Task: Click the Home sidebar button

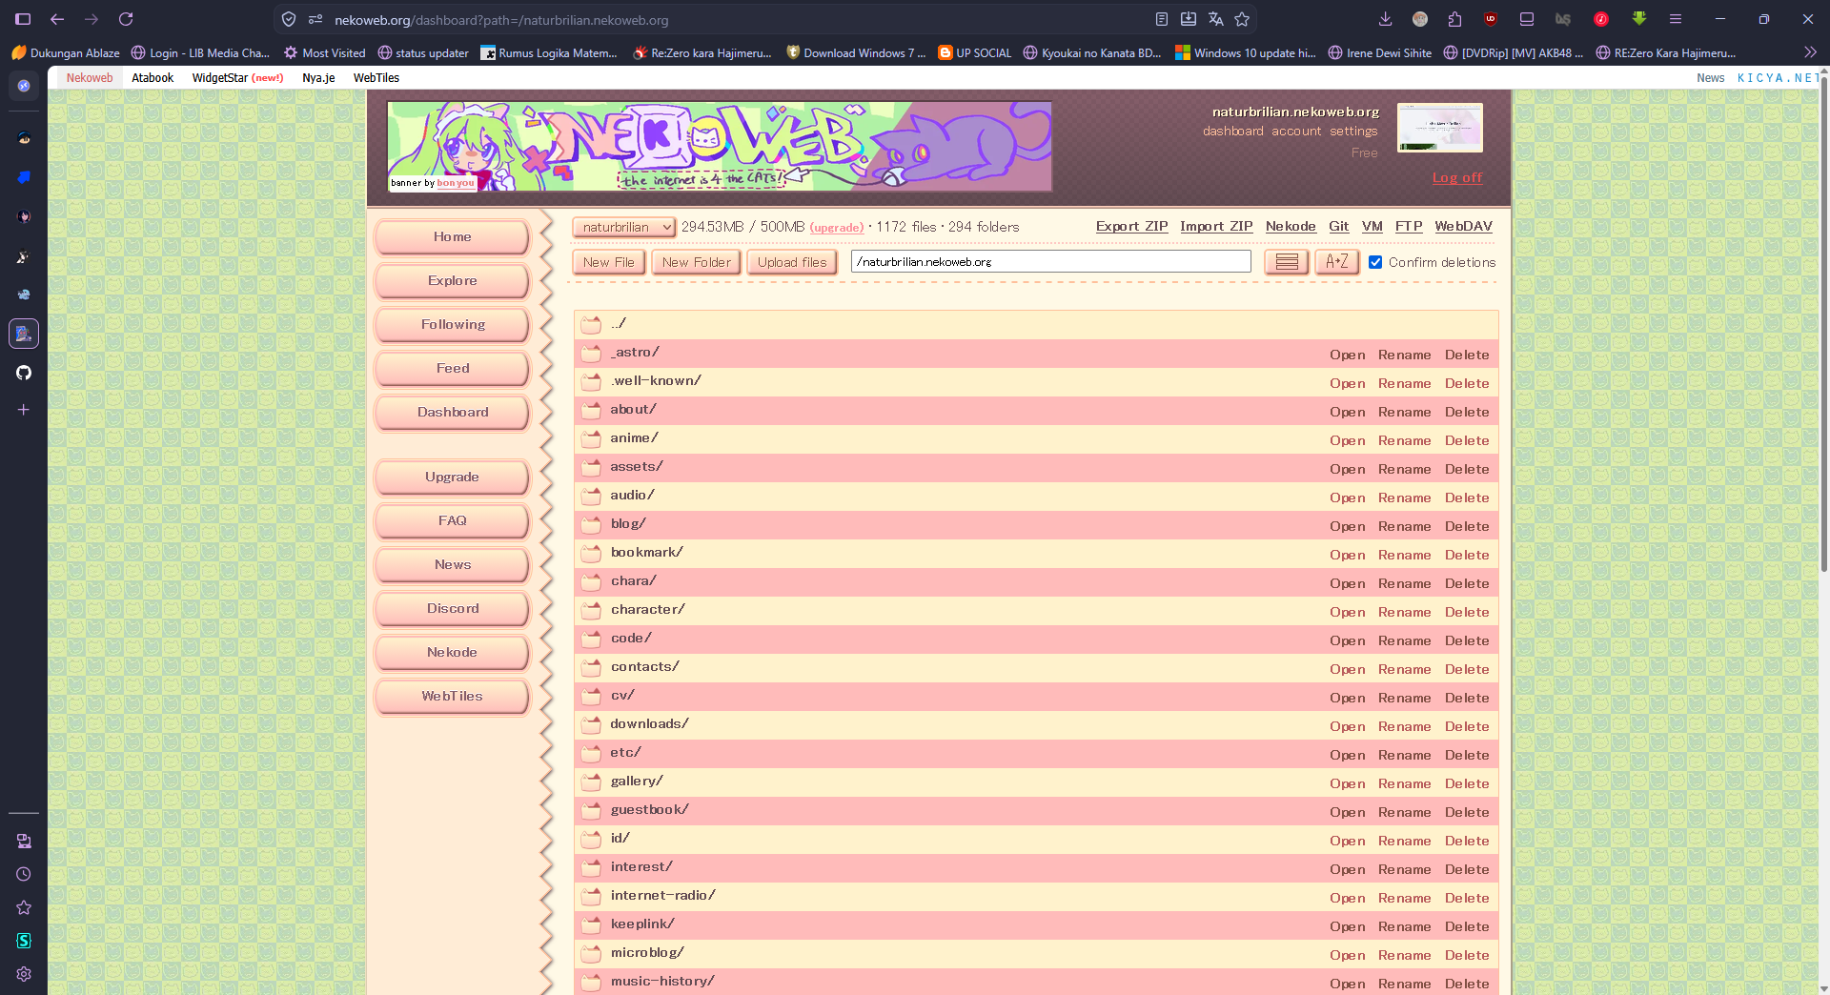Action: 452,236
